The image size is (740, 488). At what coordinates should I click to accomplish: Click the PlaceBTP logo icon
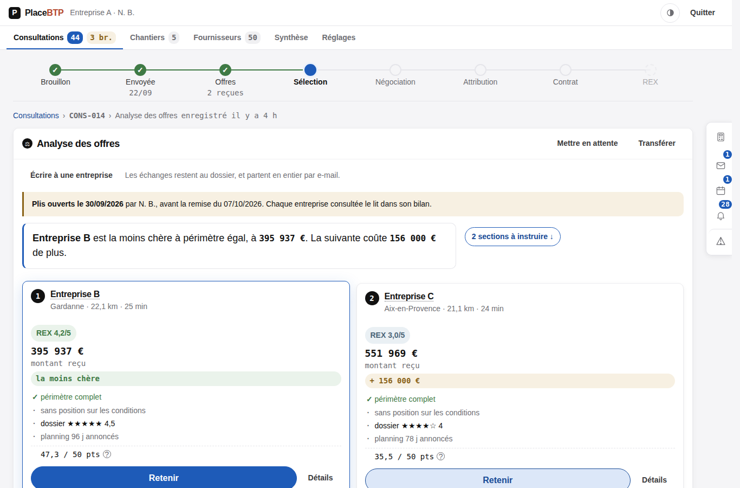[15, 12]
